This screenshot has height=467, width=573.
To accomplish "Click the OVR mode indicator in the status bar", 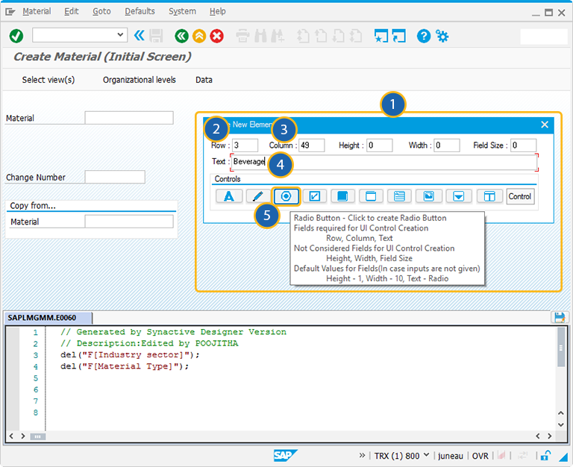I will 480,456.
